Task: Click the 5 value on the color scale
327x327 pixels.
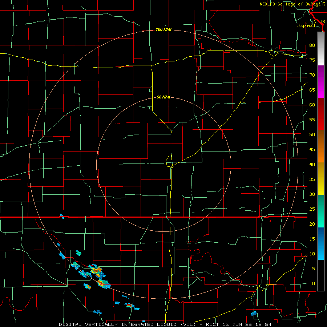Action: click(314, 269)
